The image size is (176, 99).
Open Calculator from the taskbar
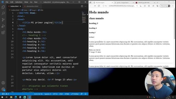[x=20, y=97]
